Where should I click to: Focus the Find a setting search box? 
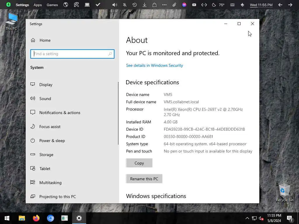[x=72, y=54]
